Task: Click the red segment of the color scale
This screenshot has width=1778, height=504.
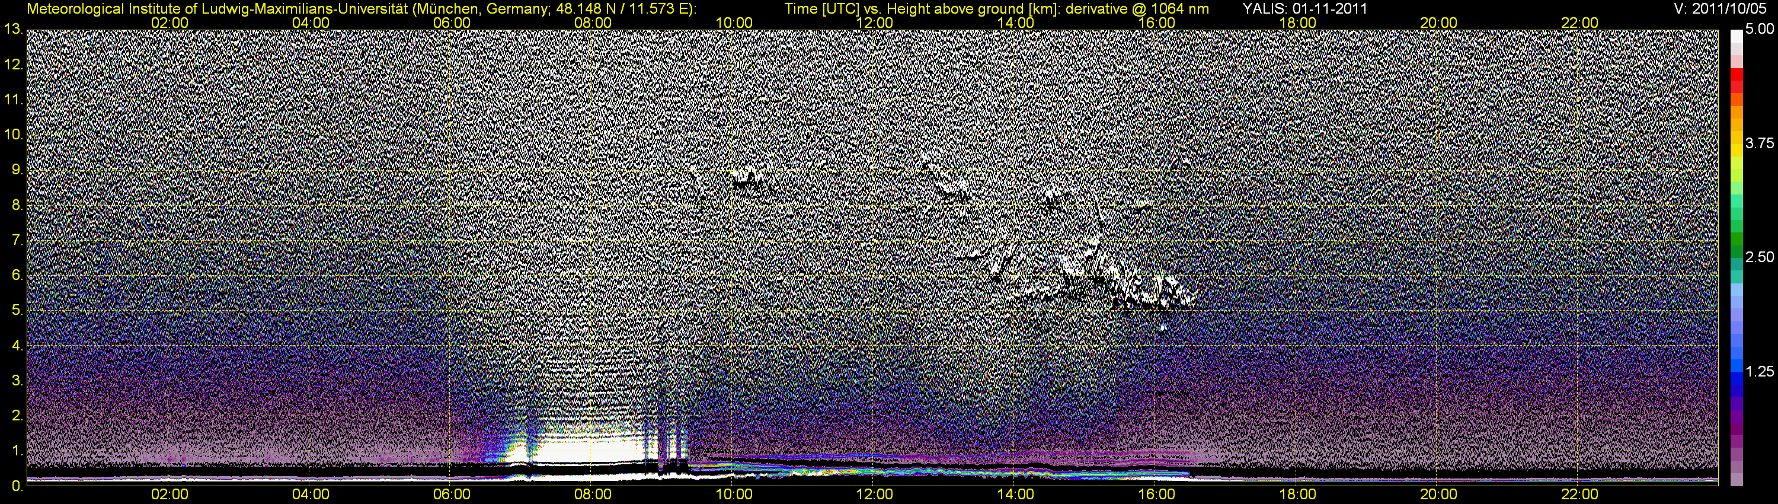Action: [x=1736, y=75]
